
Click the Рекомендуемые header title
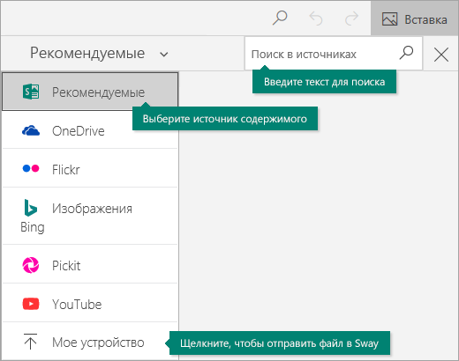tap(87, 53)
